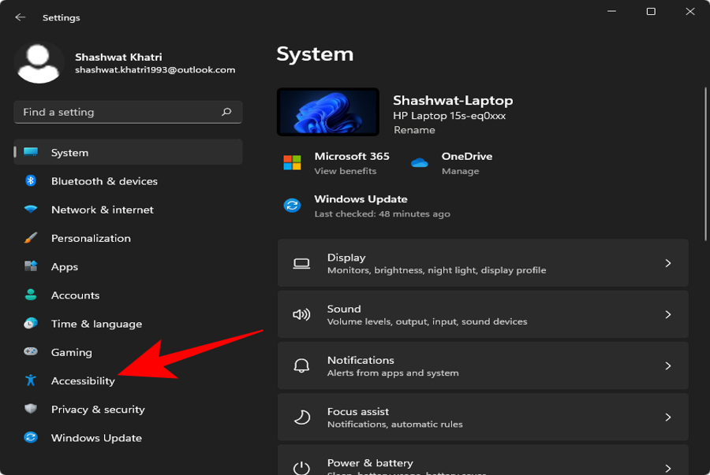The image size is (710, 475).
Task: Click the vertical scrollbar on the right
Action: pos(706,164)
